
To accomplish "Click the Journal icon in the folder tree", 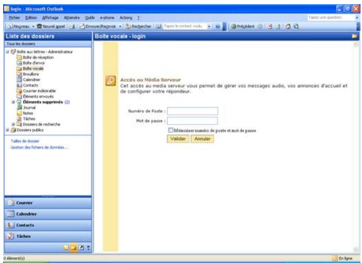I will click(x=19, y=107).
